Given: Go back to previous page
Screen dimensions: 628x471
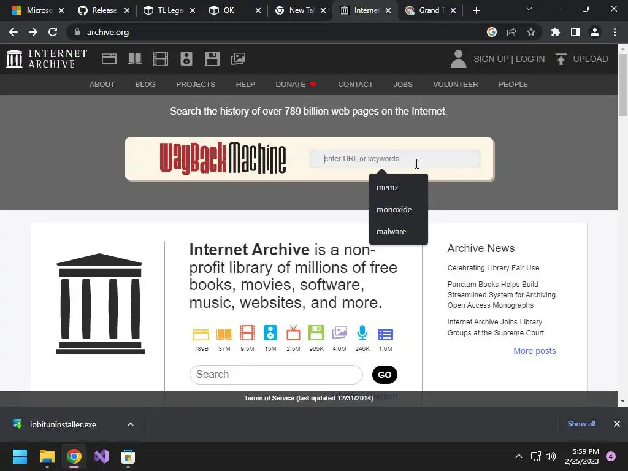Looking at the screenshot, I should [x=13, y=32].
